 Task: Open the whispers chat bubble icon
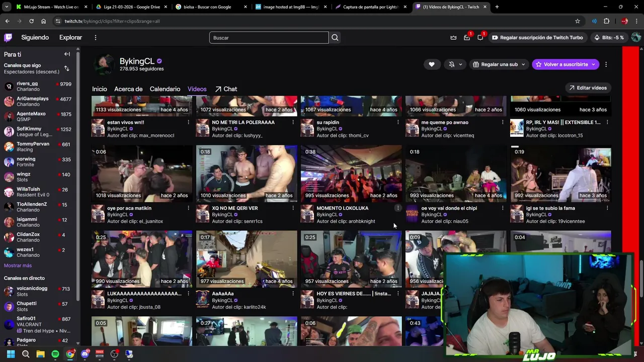click(480, 37)
